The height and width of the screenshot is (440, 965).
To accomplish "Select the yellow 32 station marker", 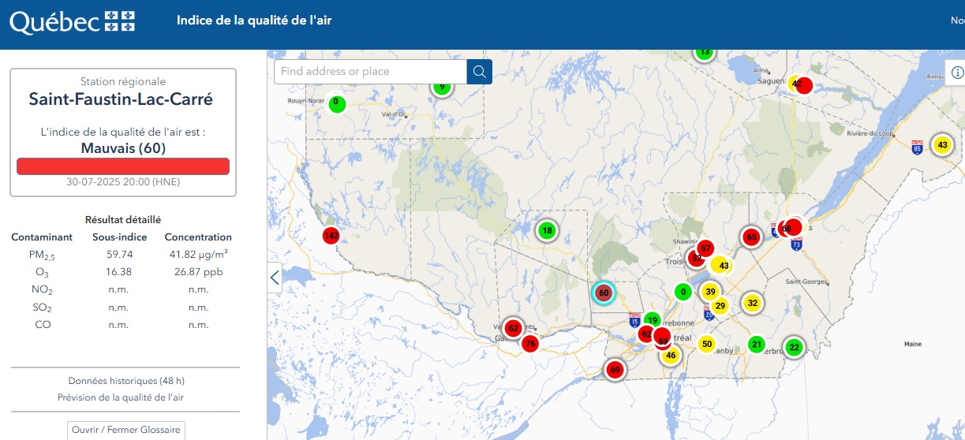I will tap(753, 303).
